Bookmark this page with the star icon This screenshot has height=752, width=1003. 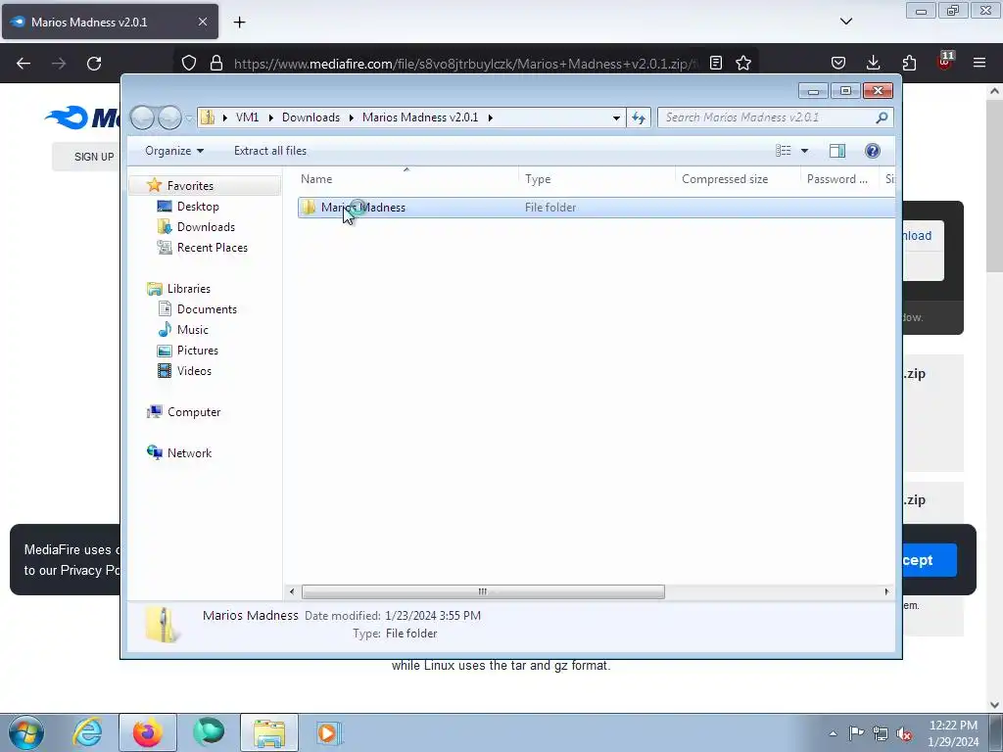[x=742, y=64]
